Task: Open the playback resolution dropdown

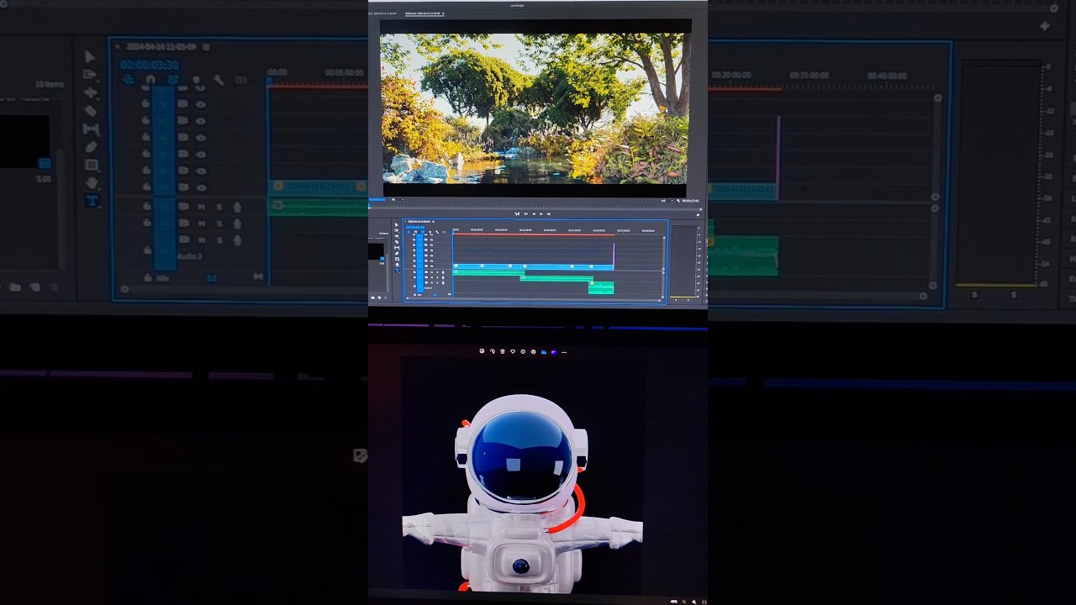Action: tap(667, 201)
